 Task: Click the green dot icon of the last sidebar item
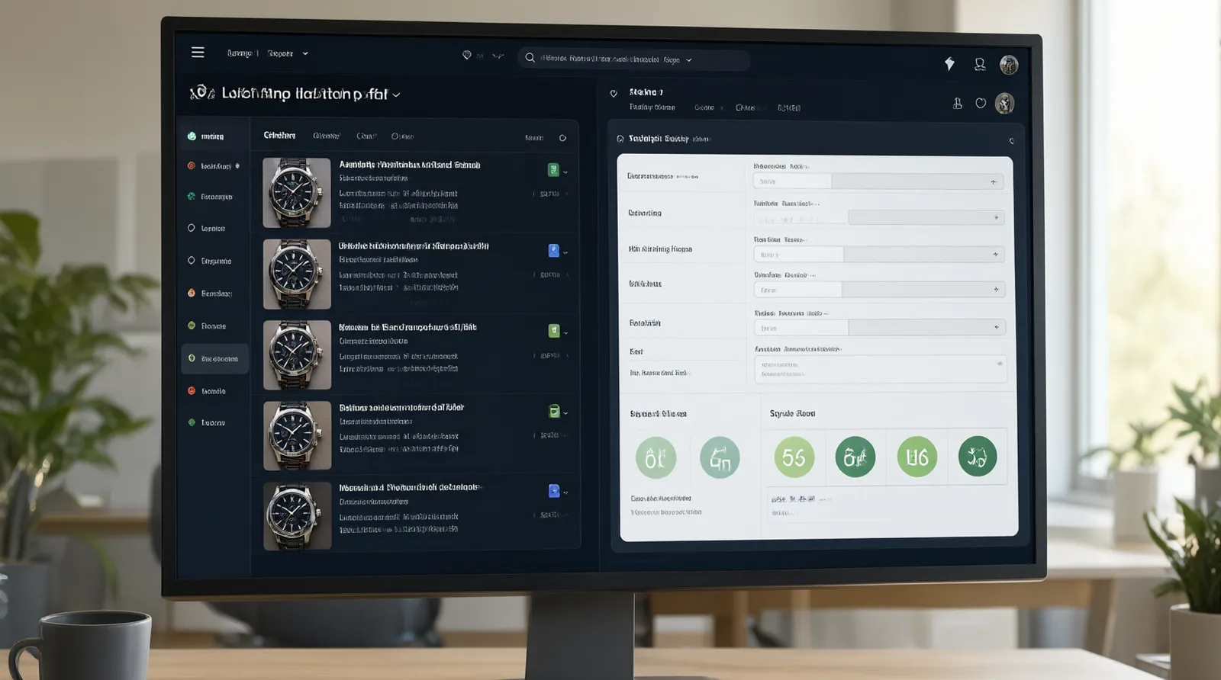pyautogui.click(x=192, y=422)
